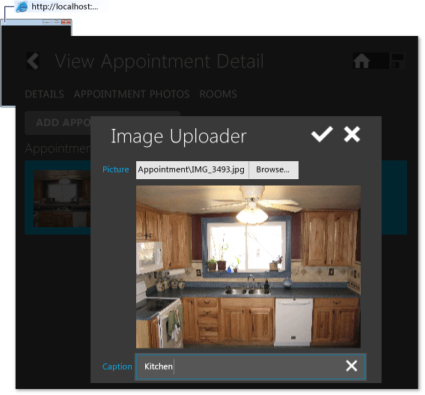
Task: Click the Caption label
Action: pos(117,367)
